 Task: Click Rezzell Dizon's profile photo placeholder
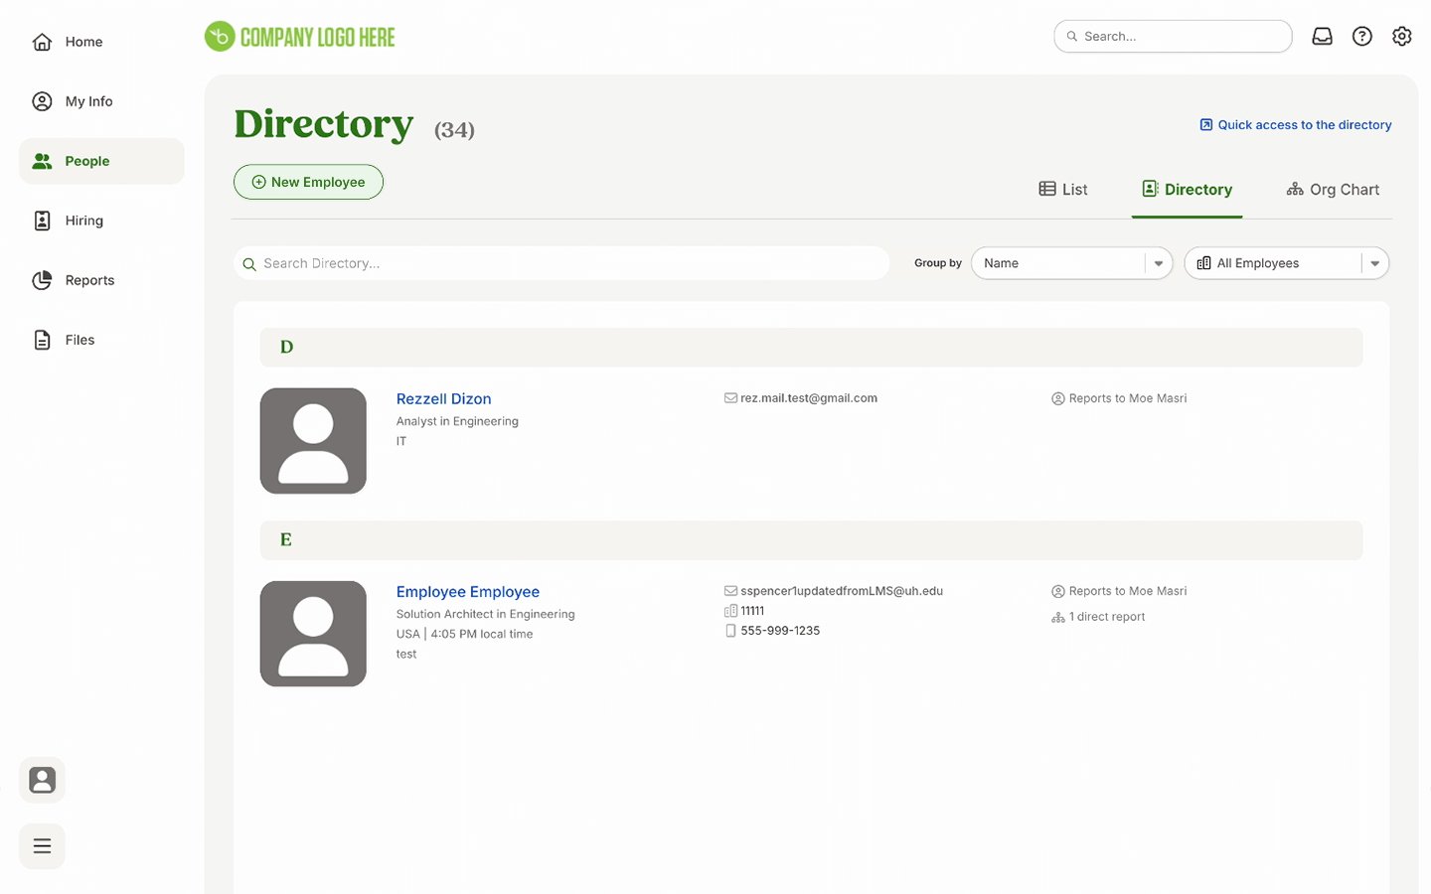(x=313, y=441)
